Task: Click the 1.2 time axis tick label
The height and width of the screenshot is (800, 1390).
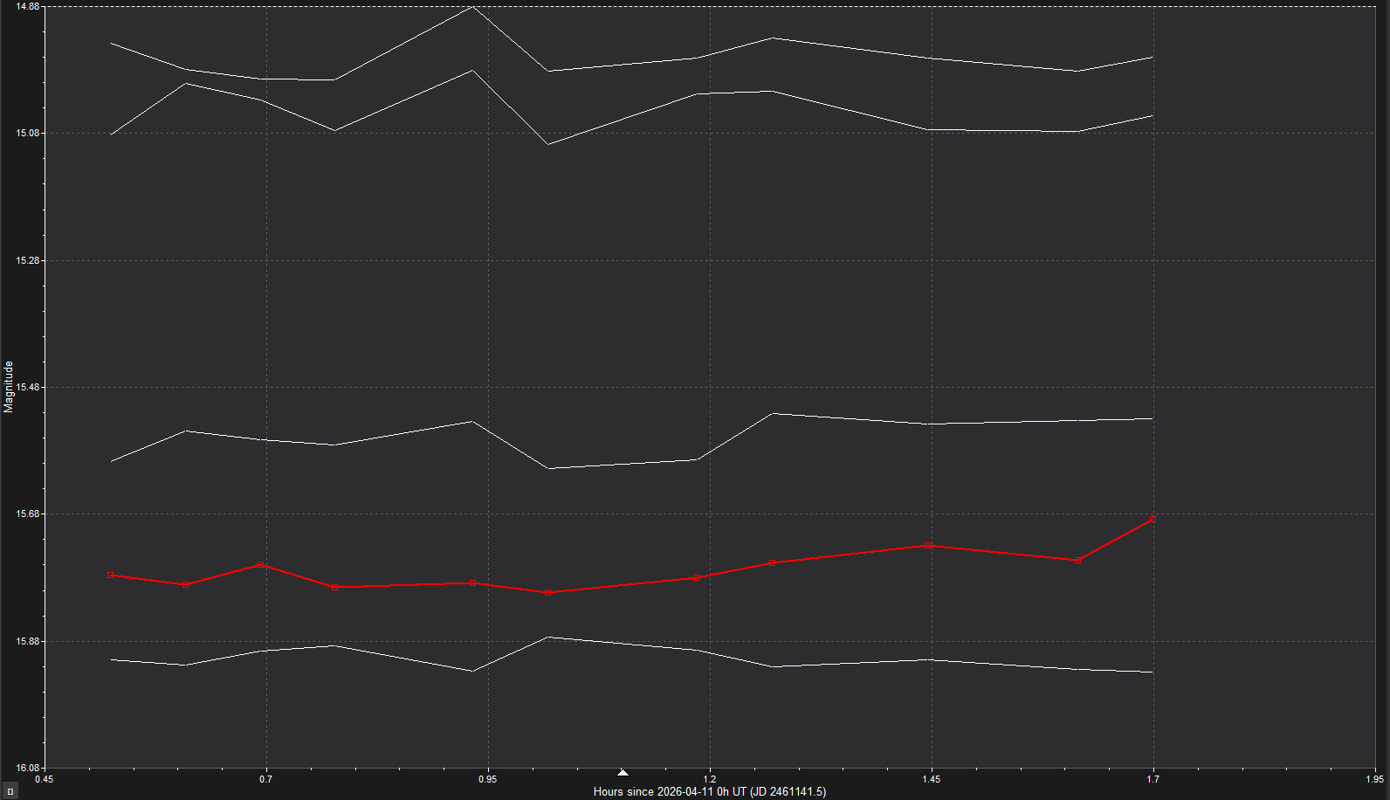Action: (709, 778)
